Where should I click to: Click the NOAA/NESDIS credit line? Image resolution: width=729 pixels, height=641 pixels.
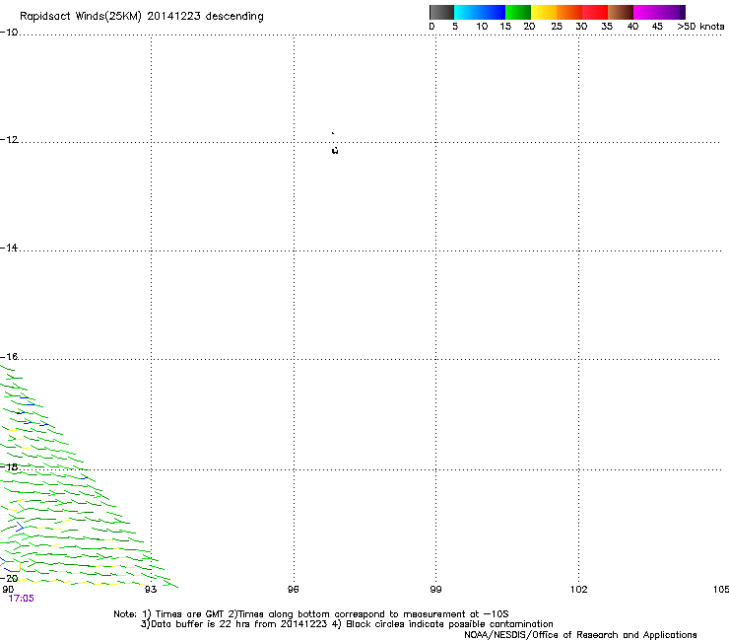[580, 635]
